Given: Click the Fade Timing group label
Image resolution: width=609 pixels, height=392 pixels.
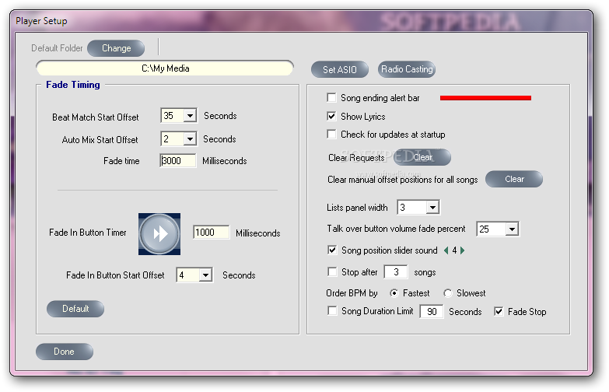Looking at the screenshot, I should pos(72,85).
